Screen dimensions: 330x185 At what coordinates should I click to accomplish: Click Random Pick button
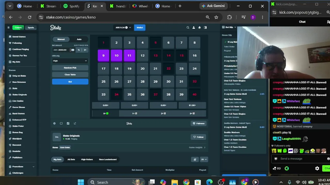tap(70, 68)
